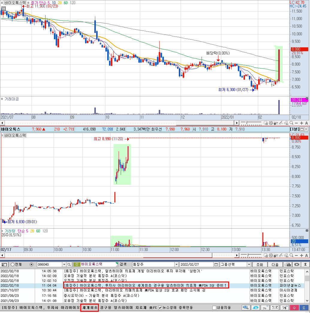Click the daily chart's magnifier zoom icon
The image size is (310, 313).
tap(291, 123)
